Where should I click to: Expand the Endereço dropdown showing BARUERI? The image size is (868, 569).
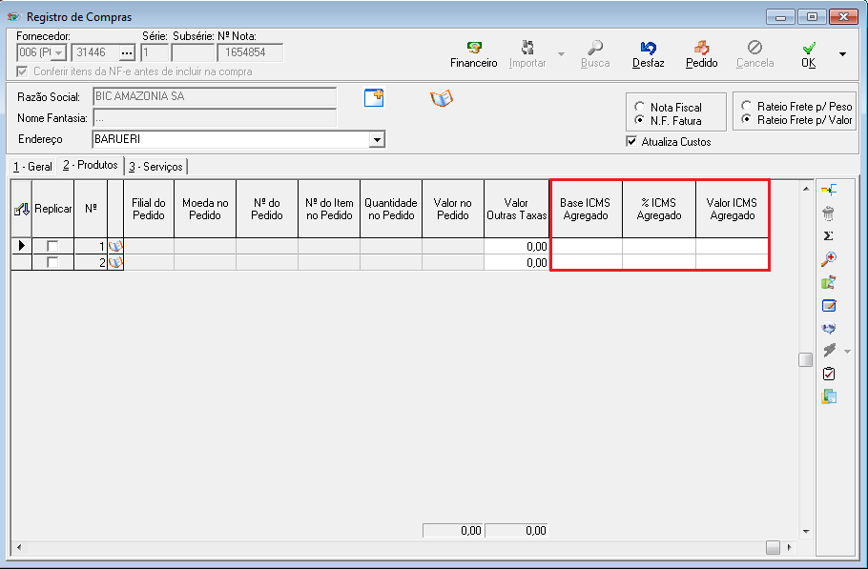pos(377,139)
